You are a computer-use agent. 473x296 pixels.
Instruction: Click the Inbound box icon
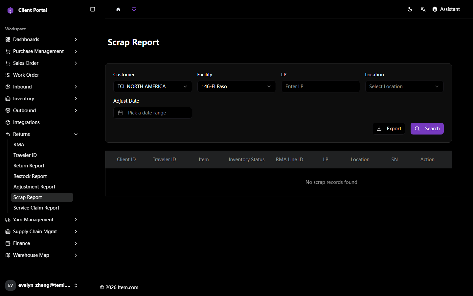pyautogui.click(x=8, y=87)
